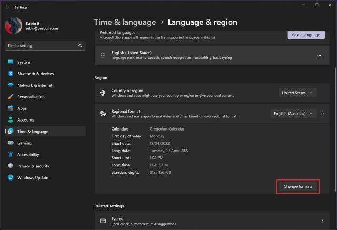Click the drag handle for English (United States)
Image resolution: width=337 pixels, height=230 pixels.
coord(103,55)
